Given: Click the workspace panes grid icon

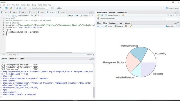Looking at the screenshot, I should [52, 8].
